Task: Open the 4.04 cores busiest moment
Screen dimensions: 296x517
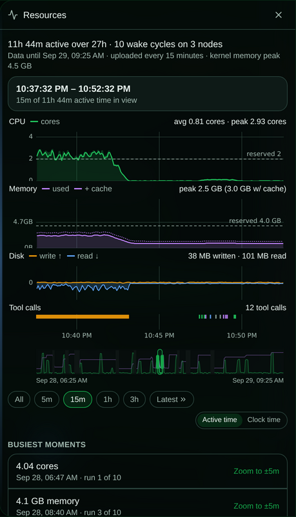Action: [x=148, y=471]
